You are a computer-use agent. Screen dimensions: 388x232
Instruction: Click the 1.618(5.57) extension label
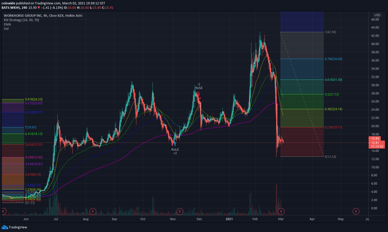(33, 185)
